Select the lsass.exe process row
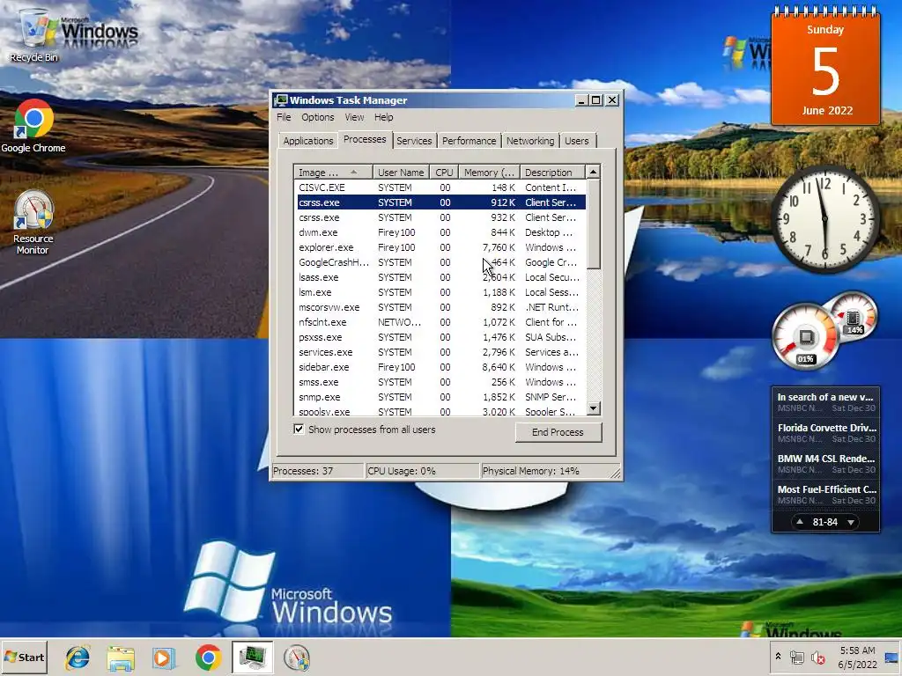902x676 pixels. (x=440, y=277)
